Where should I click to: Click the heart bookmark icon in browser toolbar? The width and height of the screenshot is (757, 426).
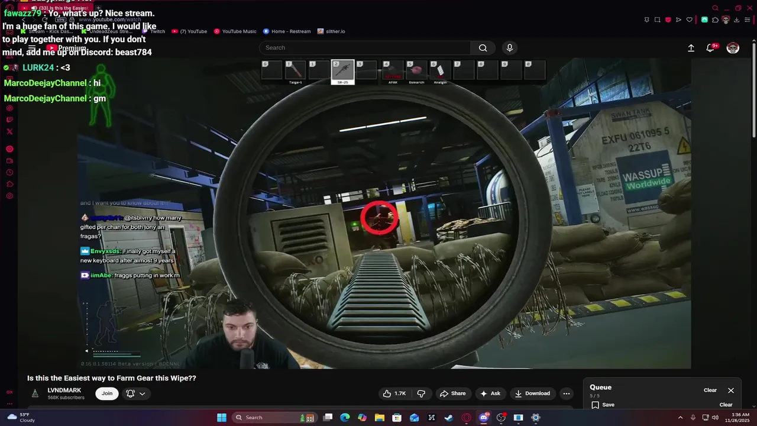pos(689,20)
